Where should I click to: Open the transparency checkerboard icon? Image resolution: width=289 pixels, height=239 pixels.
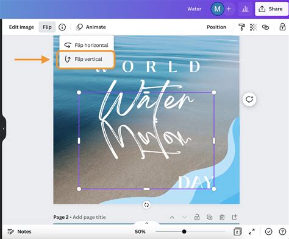click(x=254, y=27)
